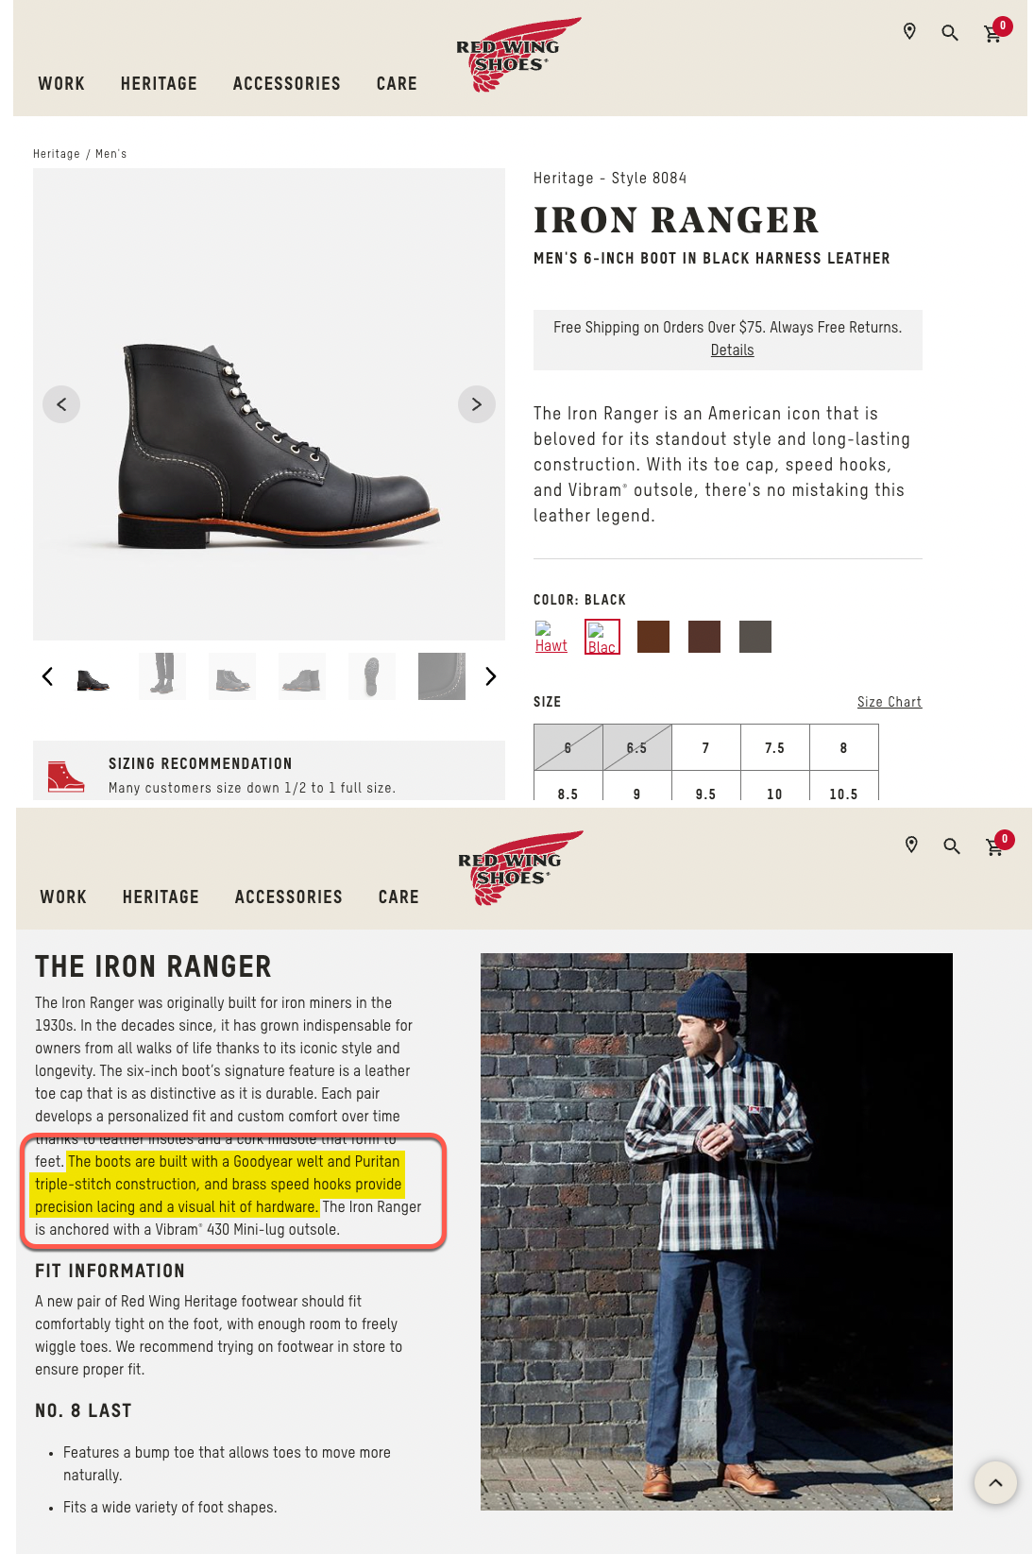Show next product image with right arrow
1034x1554 pixels.
[477, 404]
